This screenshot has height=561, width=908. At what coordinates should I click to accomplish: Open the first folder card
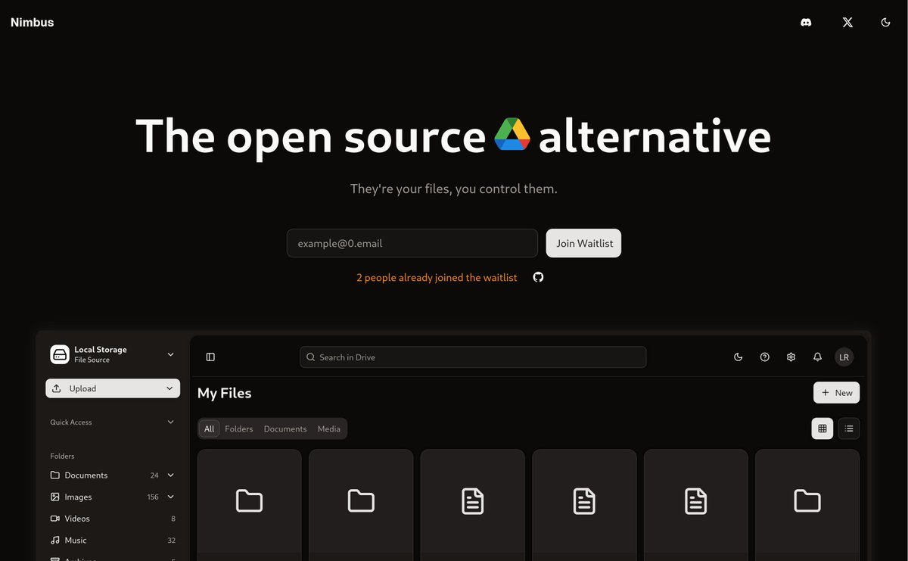(x=250, y=505)
